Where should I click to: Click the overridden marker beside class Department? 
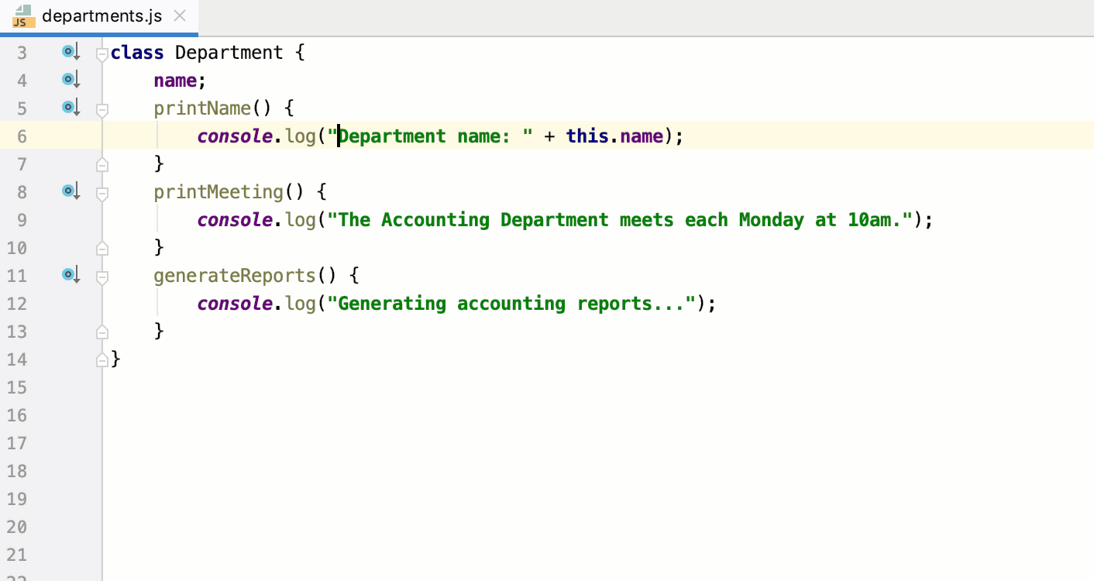coord(70,51)
